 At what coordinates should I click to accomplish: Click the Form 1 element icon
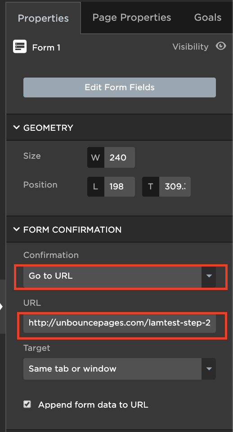coord(20,46)
